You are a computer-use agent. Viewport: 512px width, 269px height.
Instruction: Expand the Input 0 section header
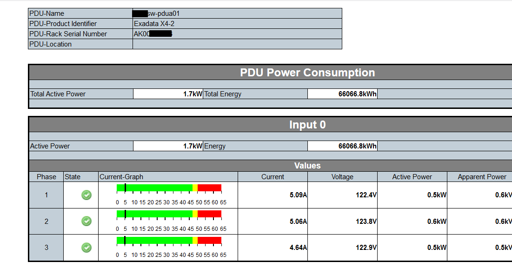coord(307,125)
